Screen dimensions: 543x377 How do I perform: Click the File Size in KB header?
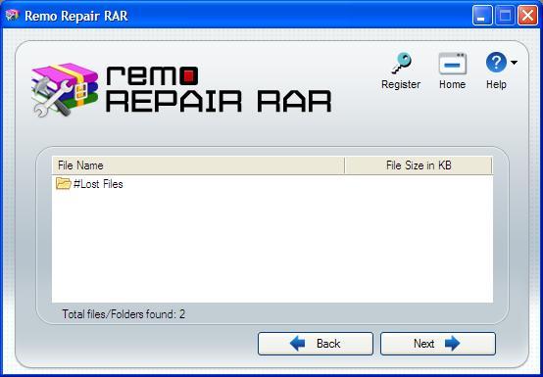tap(419, 165)
